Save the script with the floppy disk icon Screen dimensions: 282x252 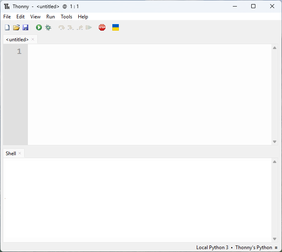[25, 27]
